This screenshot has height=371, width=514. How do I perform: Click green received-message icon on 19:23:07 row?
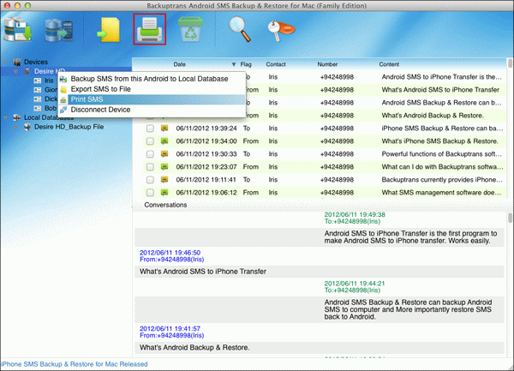pos(164,167)
